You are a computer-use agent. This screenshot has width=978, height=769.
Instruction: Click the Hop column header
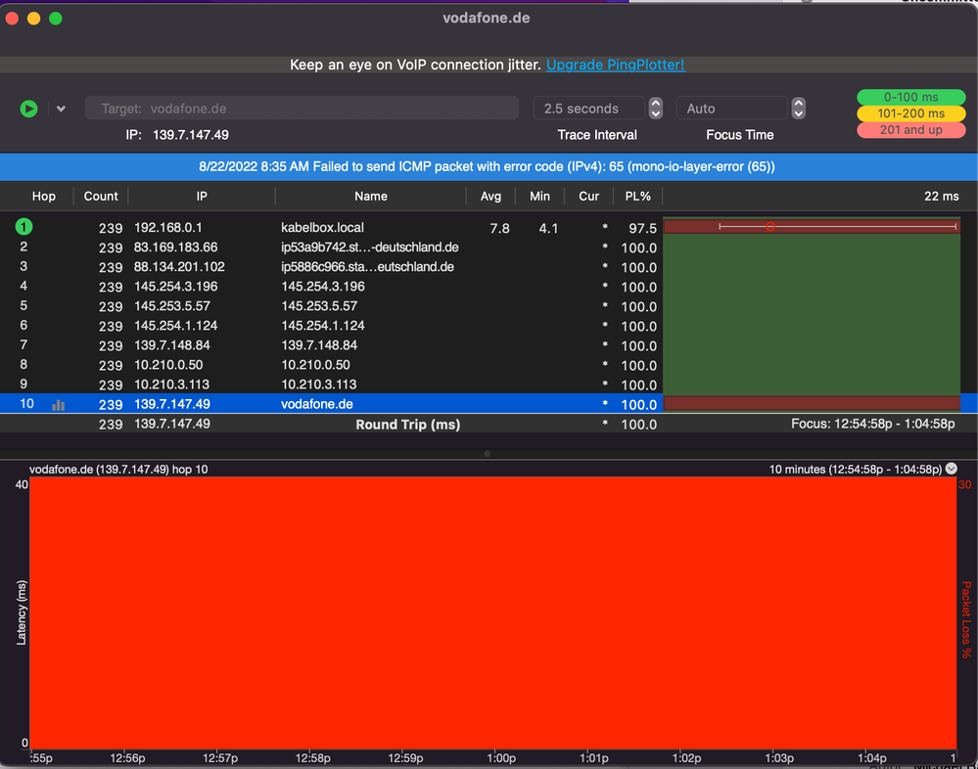click(x=44, y=197)
